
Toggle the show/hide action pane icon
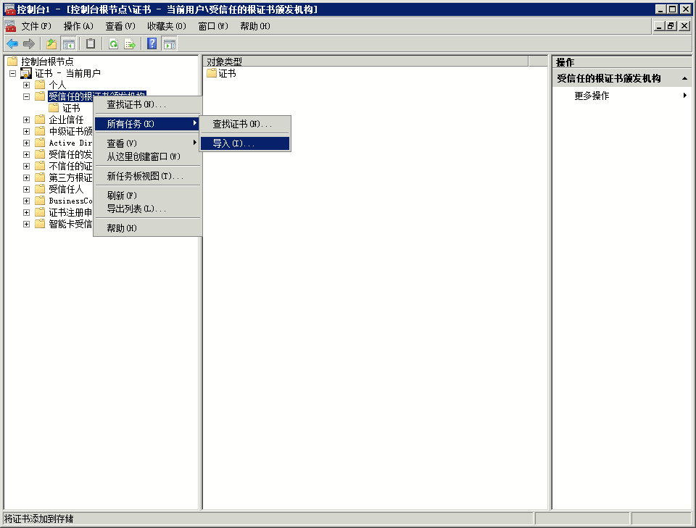point(170,43)
